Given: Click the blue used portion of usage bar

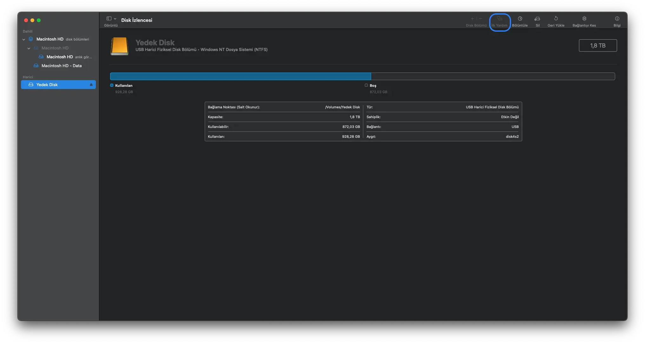Looking at the screenshot, I should 240,76.
